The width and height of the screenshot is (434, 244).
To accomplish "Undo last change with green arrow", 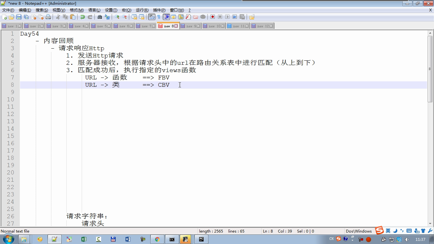I will [x=82, y=17].
